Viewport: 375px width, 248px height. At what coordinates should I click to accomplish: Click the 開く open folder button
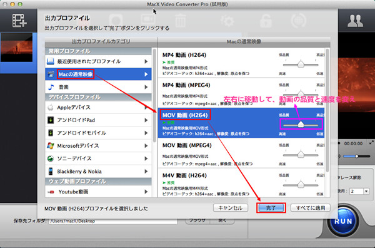[222, 220]
